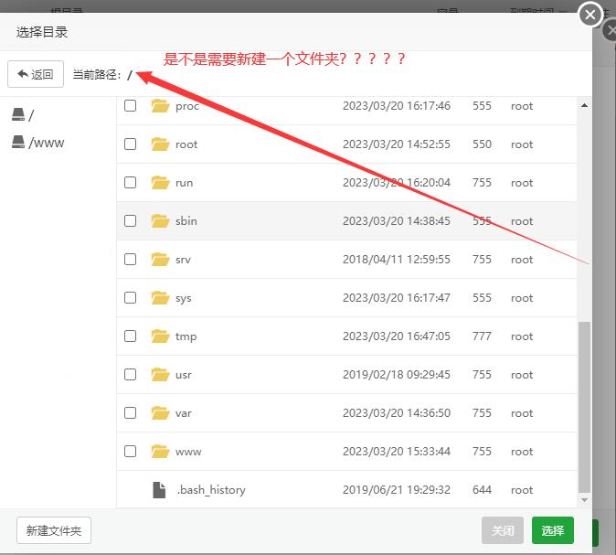Select the /www disk in sidebar
Image resolution: width=616 pixels, height=555 pixels.
[37, 143]
